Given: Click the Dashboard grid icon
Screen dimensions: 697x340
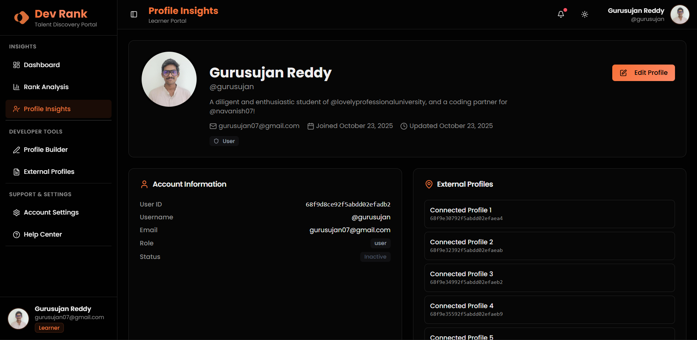Looking at the screenshot, I should tap(17, 65).
